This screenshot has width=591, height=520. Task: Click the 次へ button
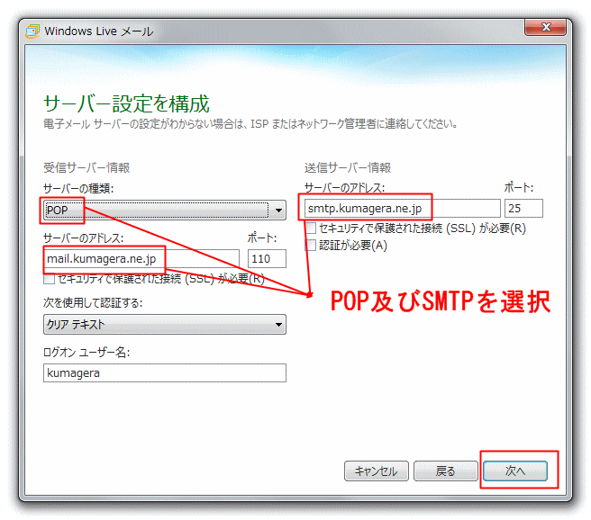(515, 471)
